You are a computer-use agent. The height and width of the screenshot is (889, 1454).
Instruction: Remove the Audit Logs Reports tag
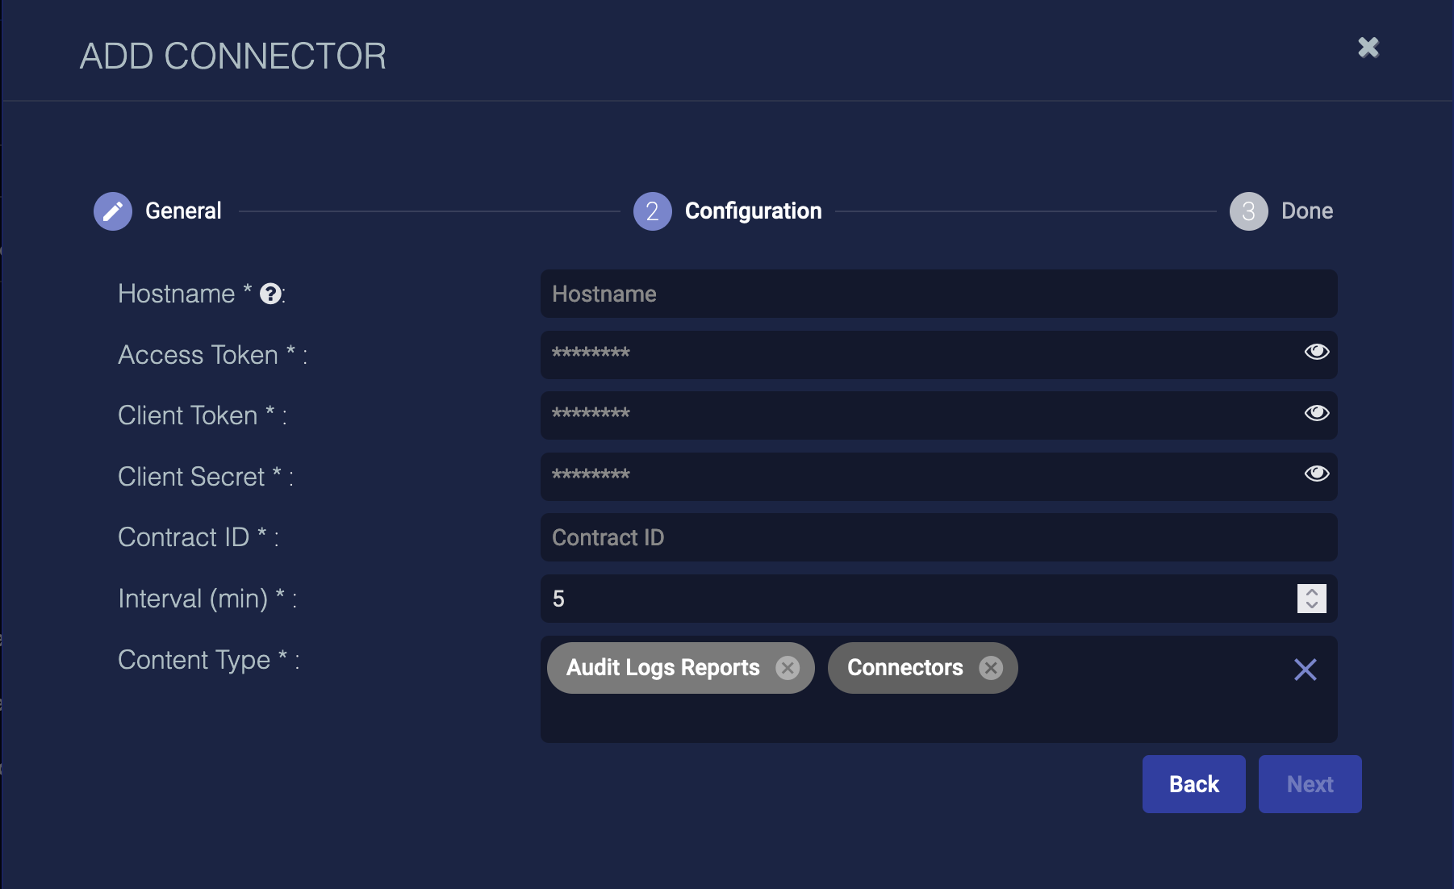pos(788,668)
